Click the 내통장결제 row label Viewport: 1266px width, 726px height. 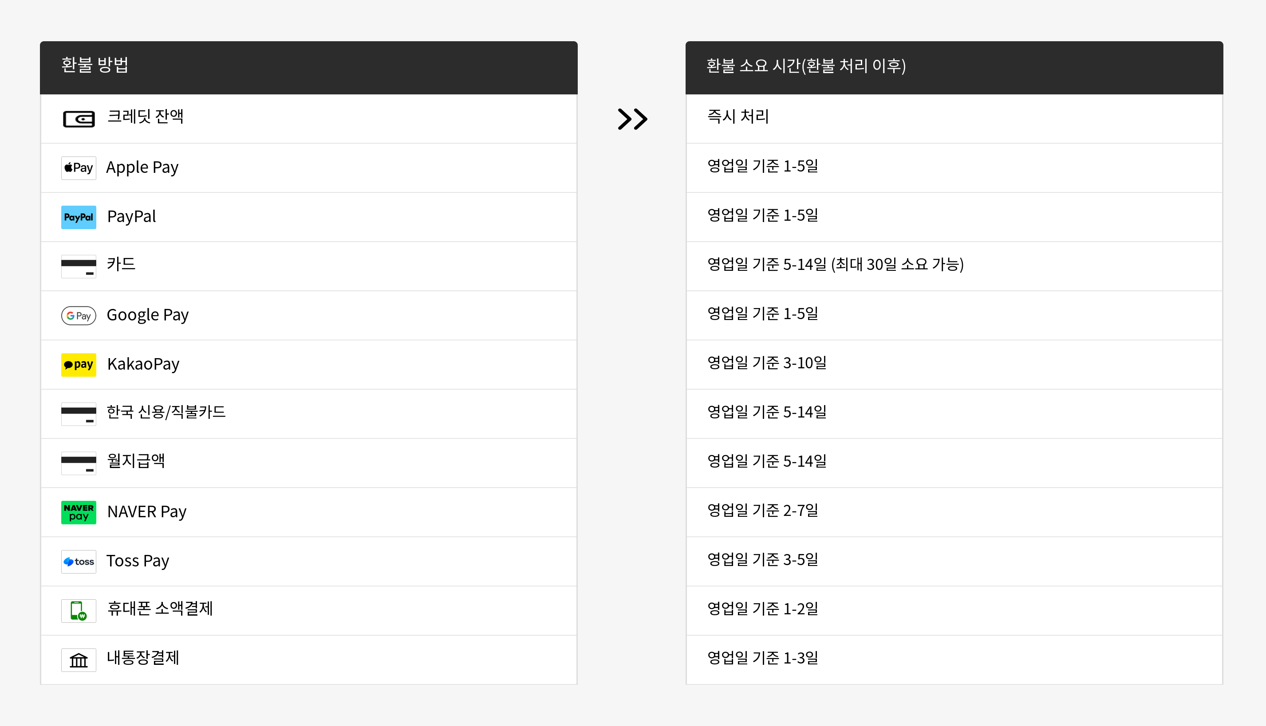coord(143,658)
